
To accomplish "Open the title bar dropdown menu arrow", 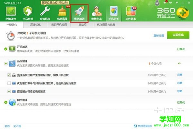I will click(x=177, y=3).
